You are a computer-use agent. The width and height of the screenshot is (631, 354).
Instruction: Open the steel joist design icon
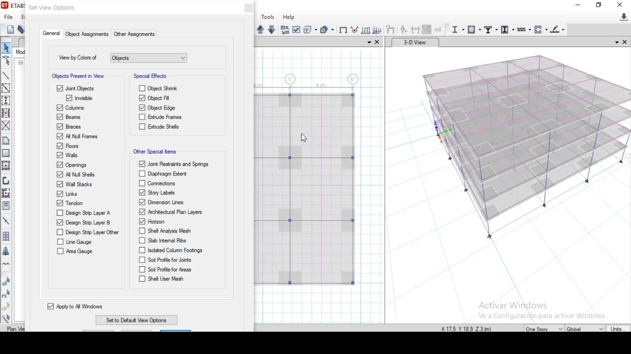point(522,30)
